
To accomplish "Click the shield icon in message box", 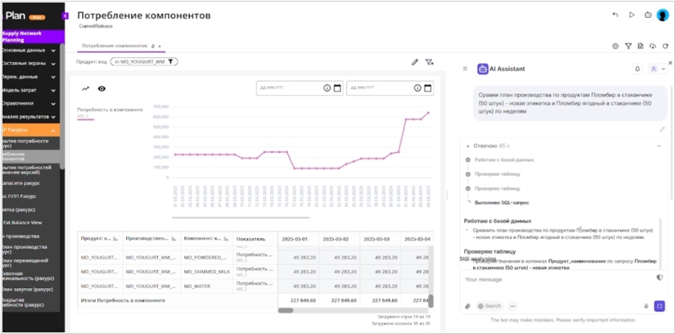I will (660, 278).
